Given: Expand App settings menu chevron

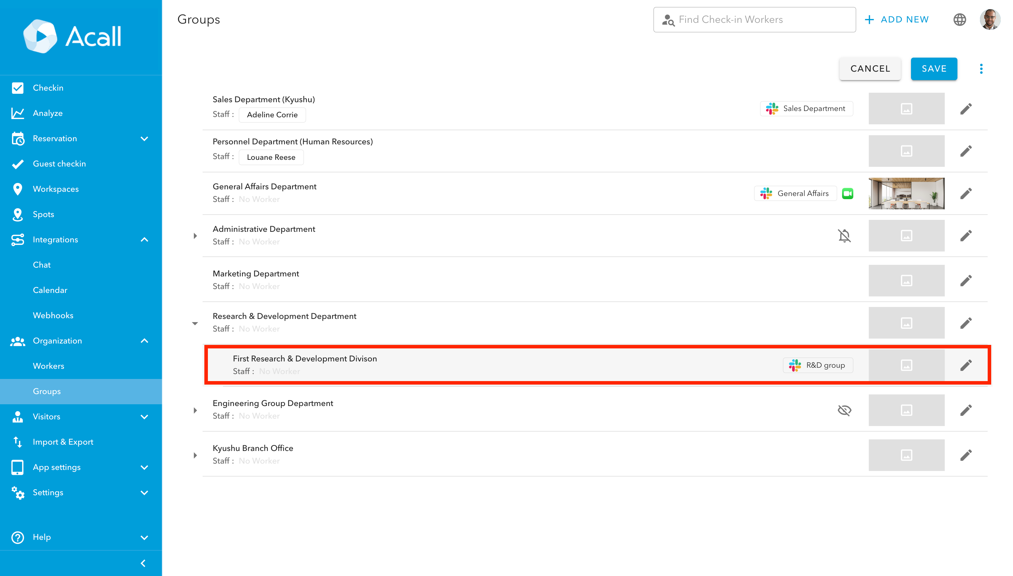Looking at the screenshot, I should 144,467.
